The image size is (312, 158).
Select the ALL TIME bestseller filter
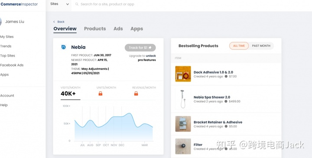pos(239,46)
